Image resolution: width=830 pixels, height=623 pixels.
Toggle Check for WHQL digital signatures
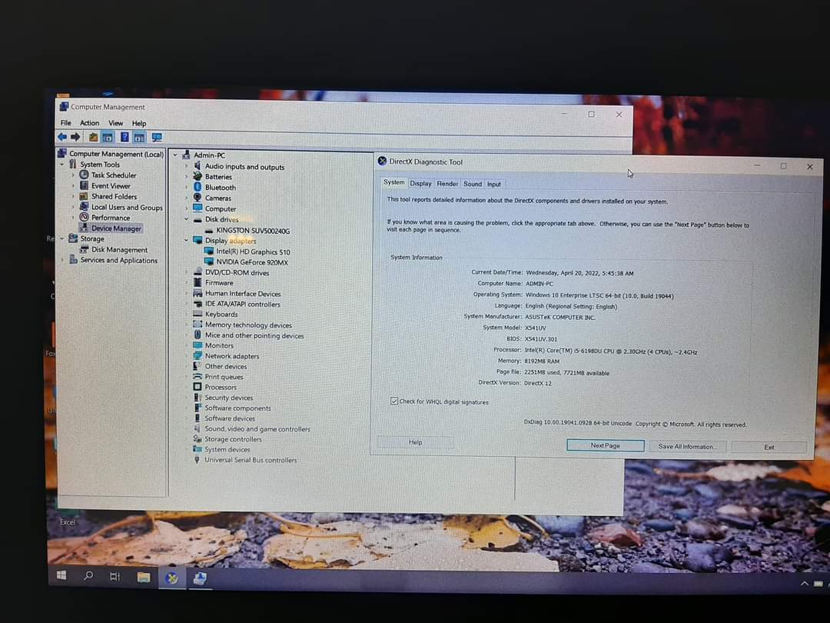[x=394, y=401]
